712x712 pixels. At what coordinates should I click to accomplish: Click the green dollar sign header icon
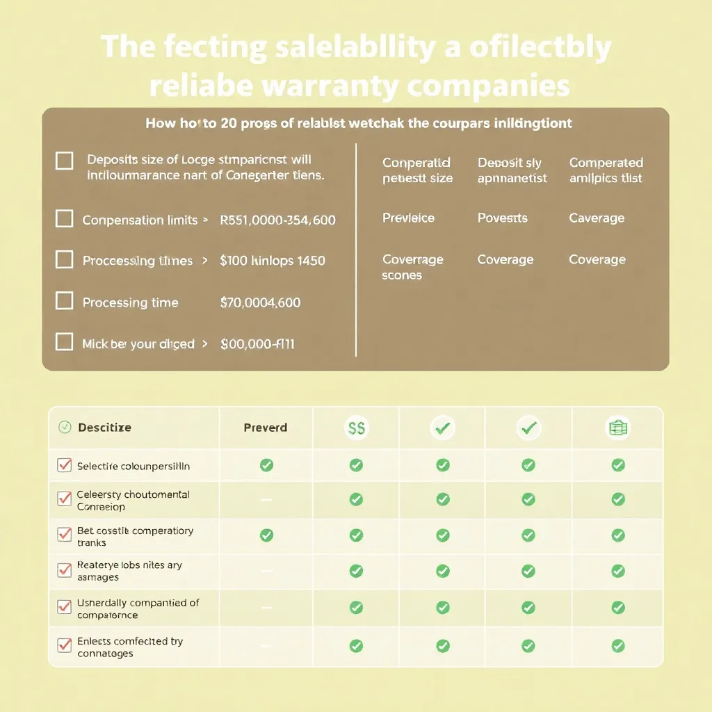(356, 429)
